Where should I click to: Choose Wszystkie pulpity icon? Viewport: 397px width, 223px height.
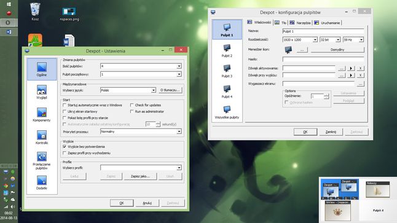point(227,112)
